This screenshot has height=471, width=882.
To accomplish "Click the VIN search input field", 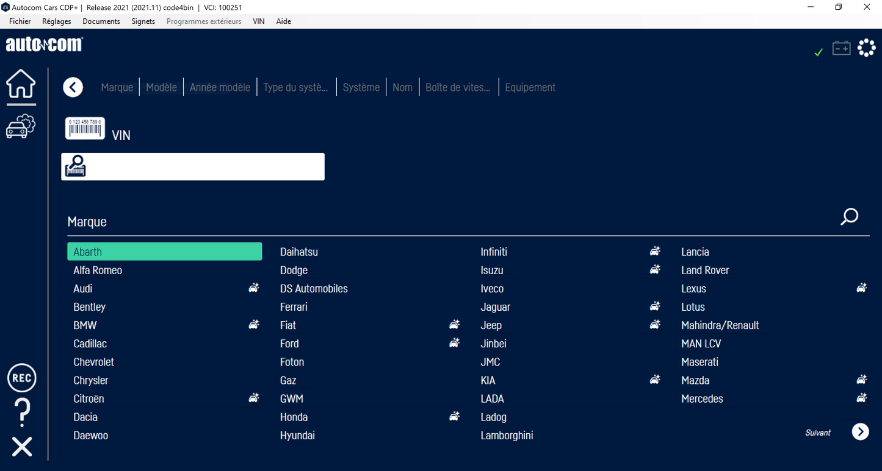I will pos(204,167).
